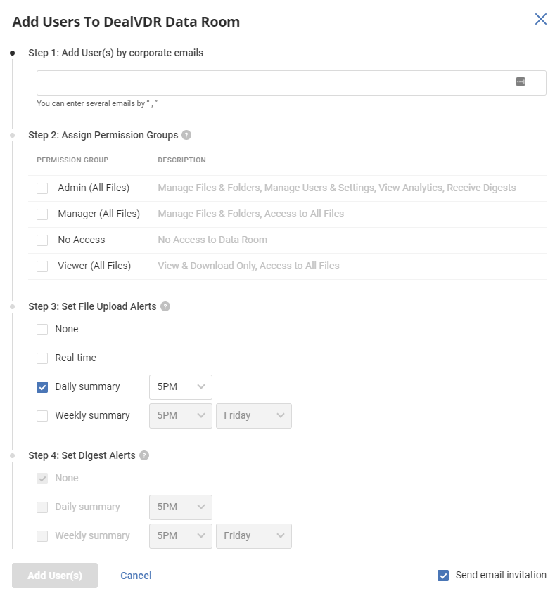The height and width of the screenshot is (598, 555).
Task: Click the Cancel link
Action: tap(136, 576)
